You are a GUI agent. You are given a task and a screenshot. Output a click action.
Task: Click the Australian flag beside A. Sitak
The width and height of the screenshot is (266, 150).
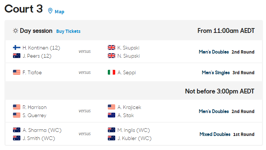coord(112,115)
